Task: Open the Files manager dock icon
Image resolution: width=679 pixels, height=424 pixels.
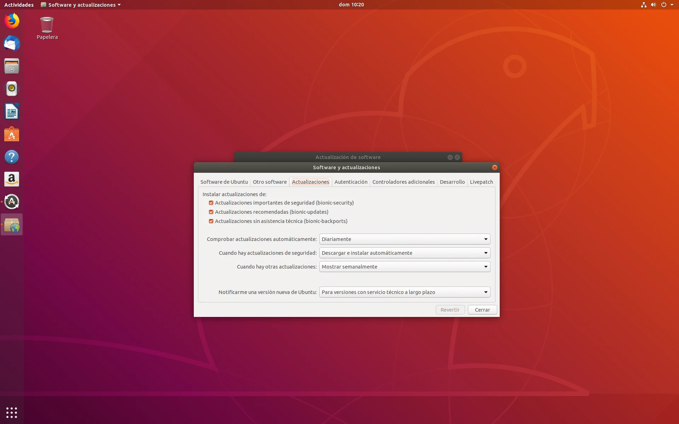Action: click(x=12, y=66)
